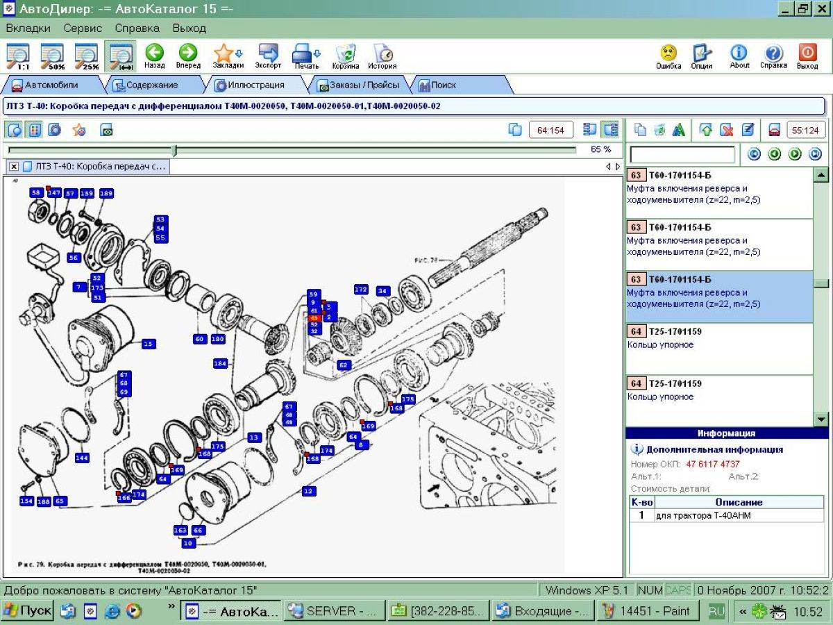Switch to the Автомобили tab
The height and width of the screenshot is (625, 833).
pos(51,85)
